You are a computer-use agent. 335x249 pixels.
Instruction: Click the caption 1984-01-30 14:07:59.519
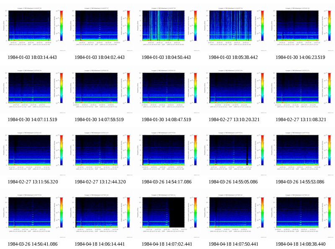(x=99, y=119)
